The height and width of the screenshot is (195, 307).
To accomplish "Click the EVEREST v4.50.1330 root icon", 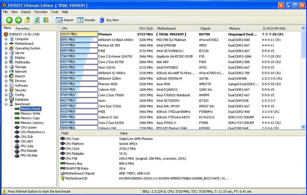I will (x=6, y=34).
